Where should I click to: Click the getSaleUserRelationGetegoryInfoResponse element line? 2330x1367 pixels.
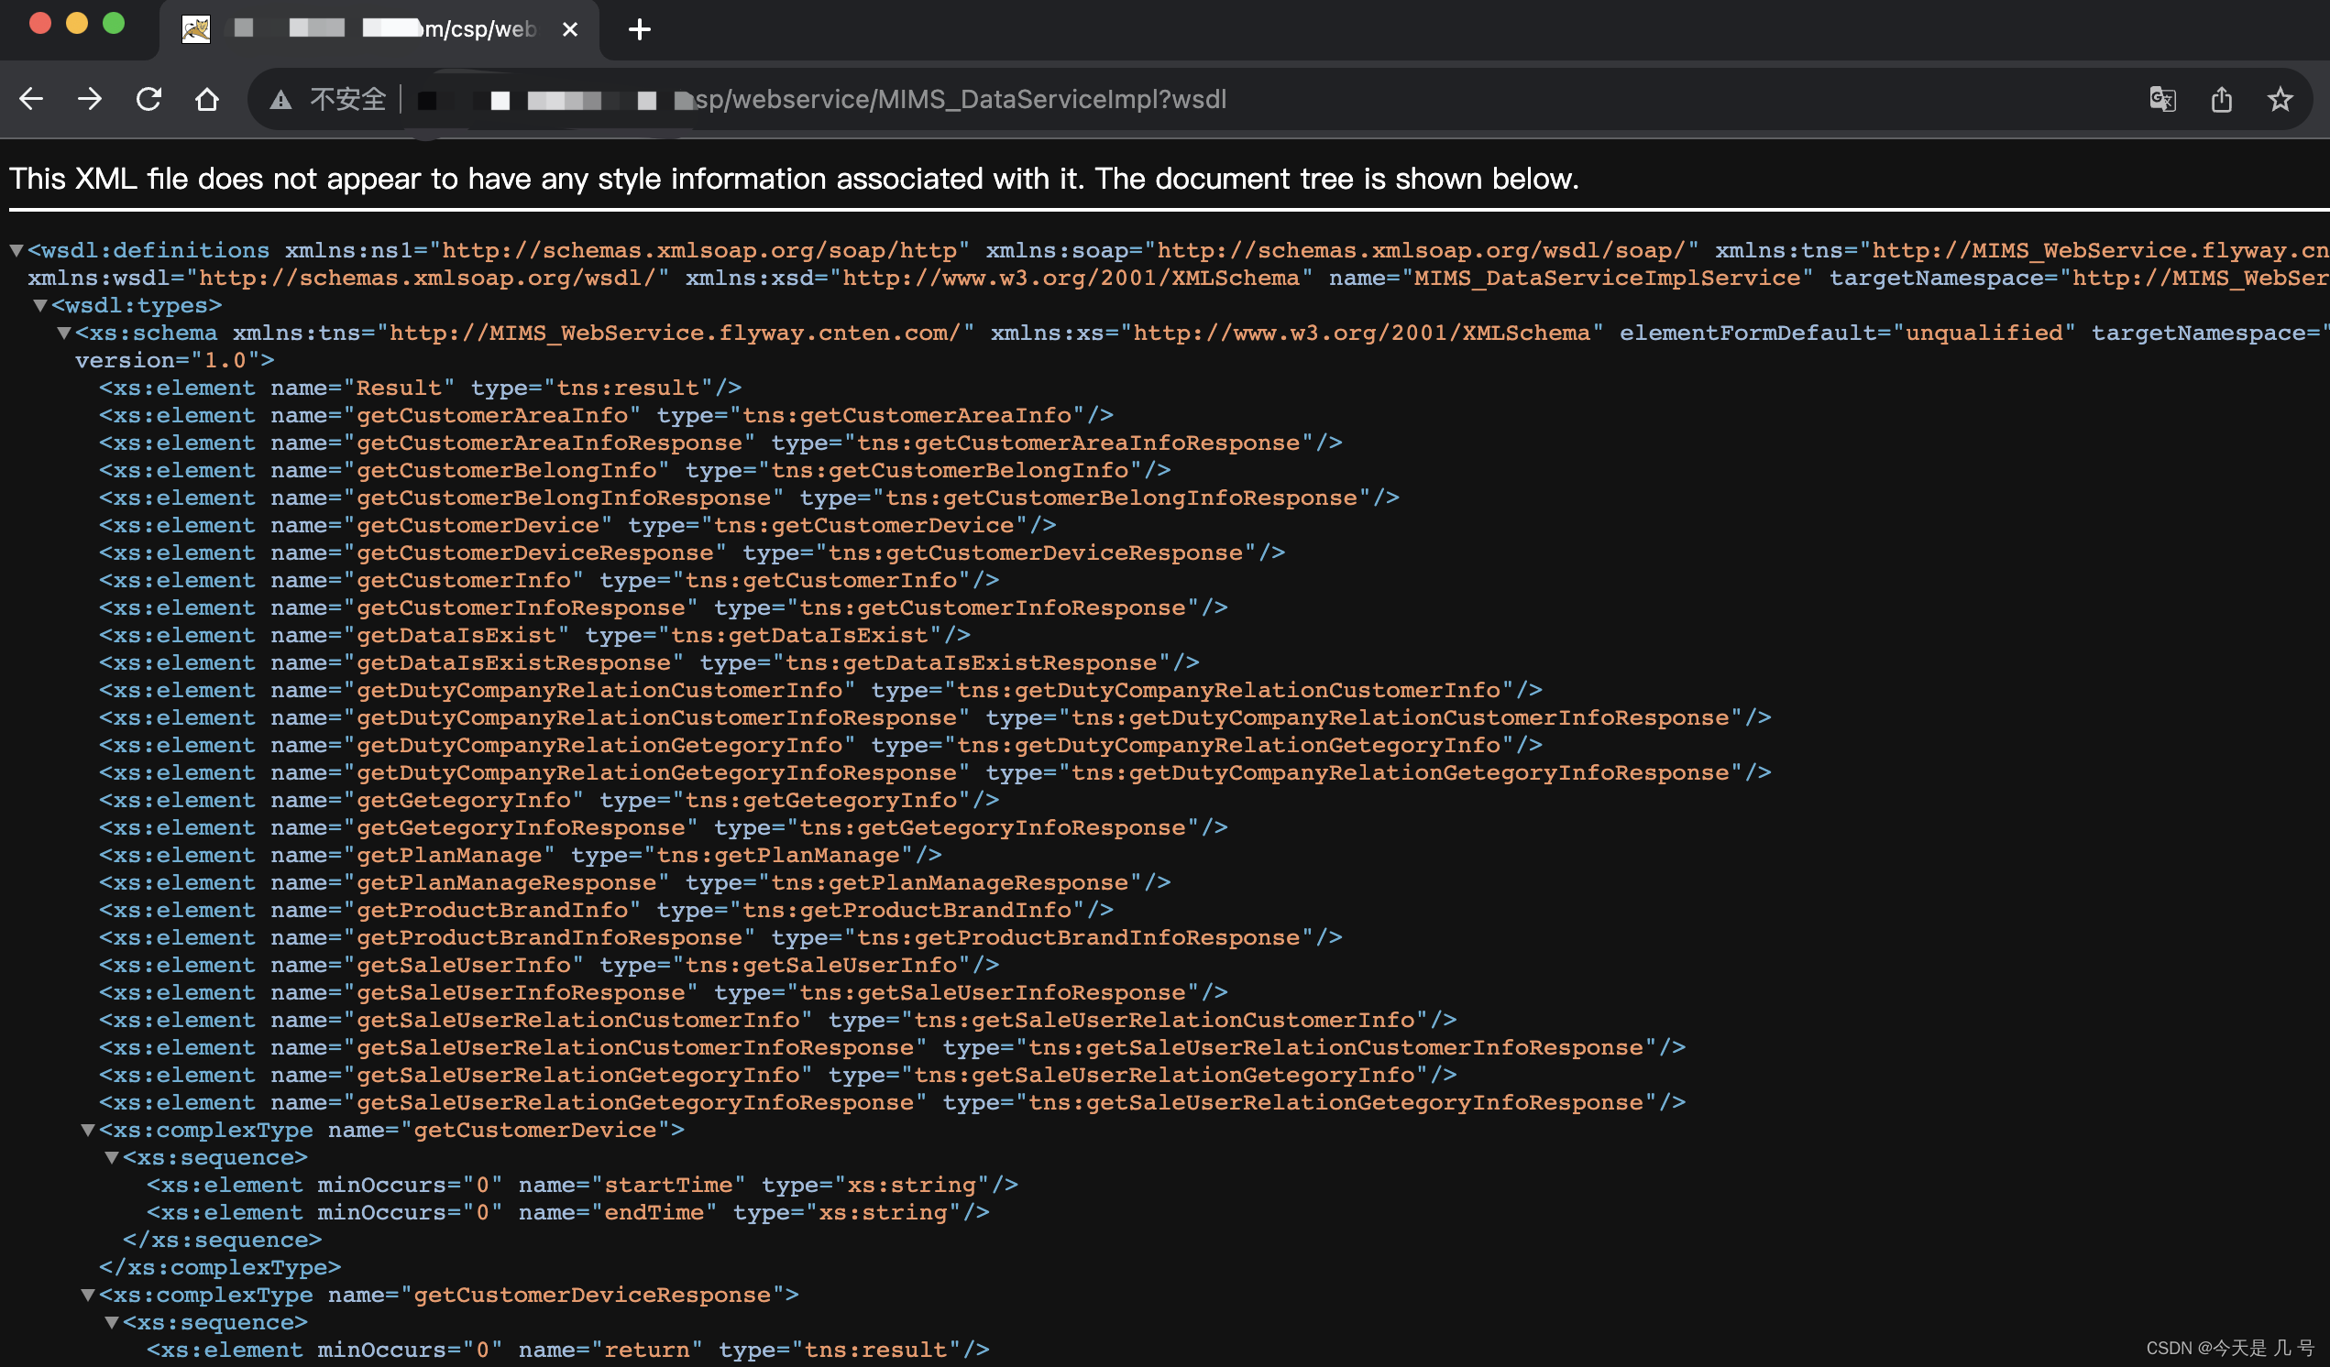click(x=892, y=1102)
